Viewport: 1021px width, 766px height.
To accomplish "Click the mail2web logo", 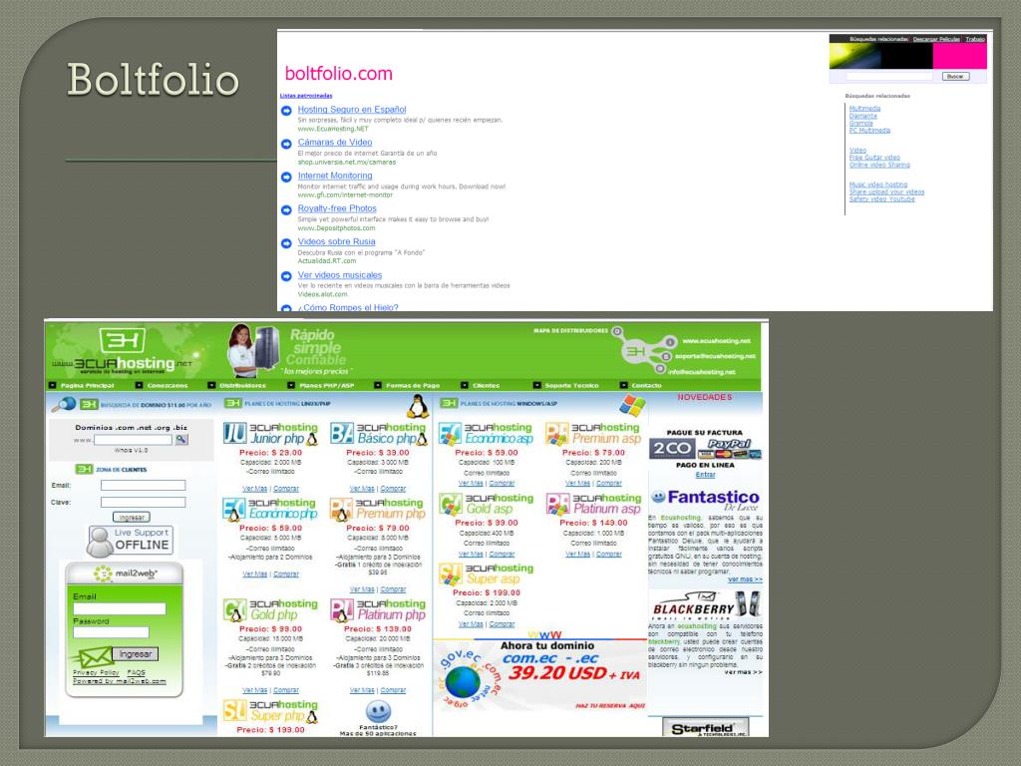I will tap(125, 574).
